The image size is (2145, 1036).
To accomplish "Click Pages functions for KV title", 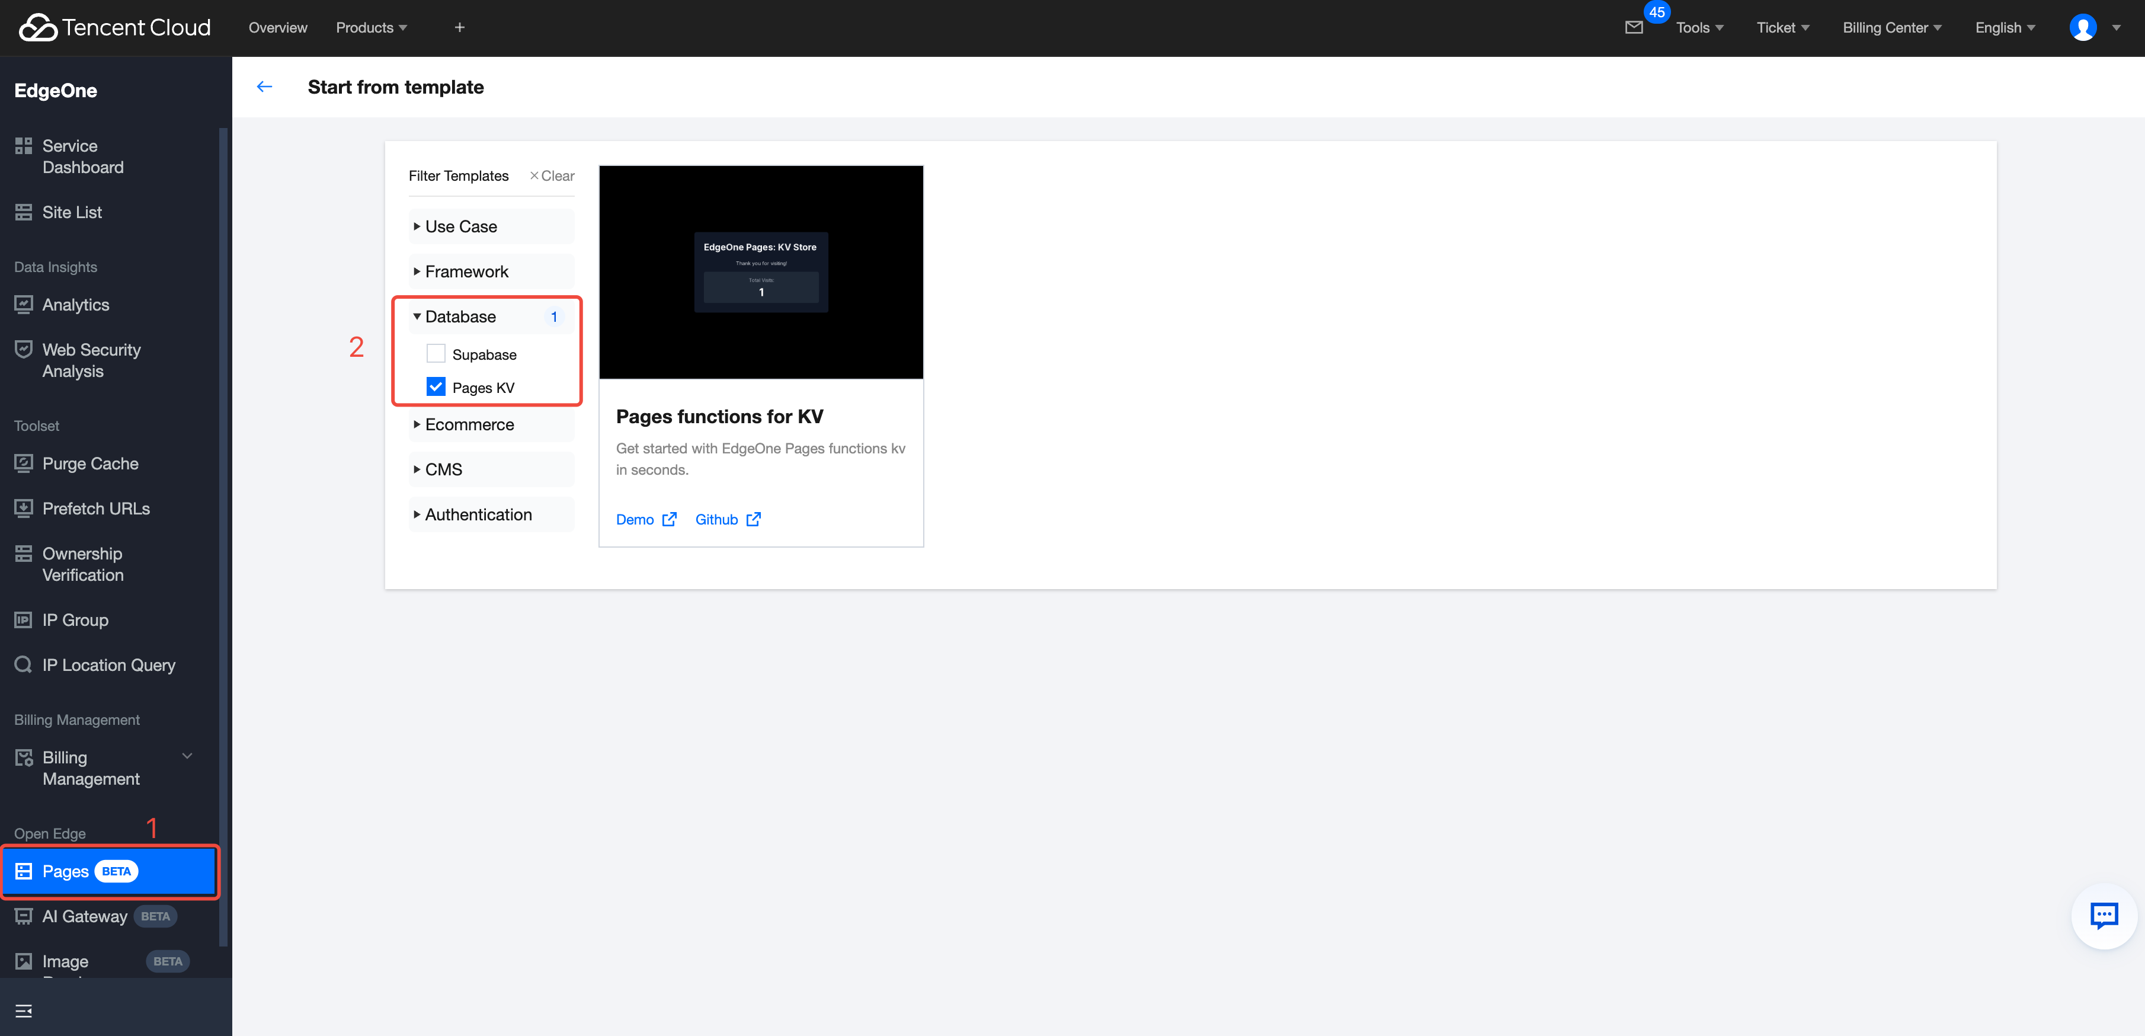I will 719,417.
